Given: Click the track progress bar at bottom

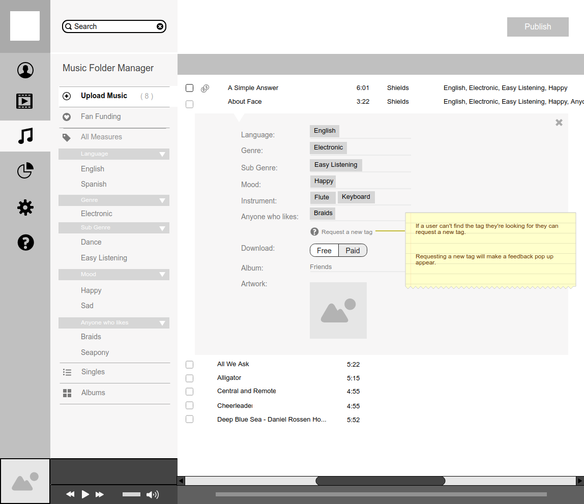Looking at the screenshot, I should pos(381,494).
